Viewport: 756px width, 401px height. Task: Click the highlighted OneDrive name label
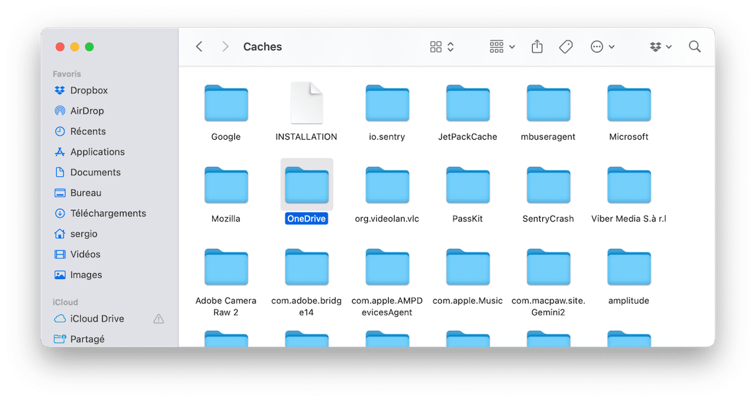pos(307,219)
